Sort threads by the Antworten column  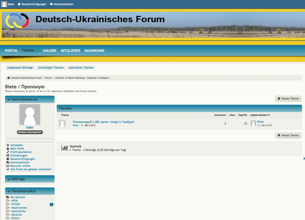[x=220, y=115]
